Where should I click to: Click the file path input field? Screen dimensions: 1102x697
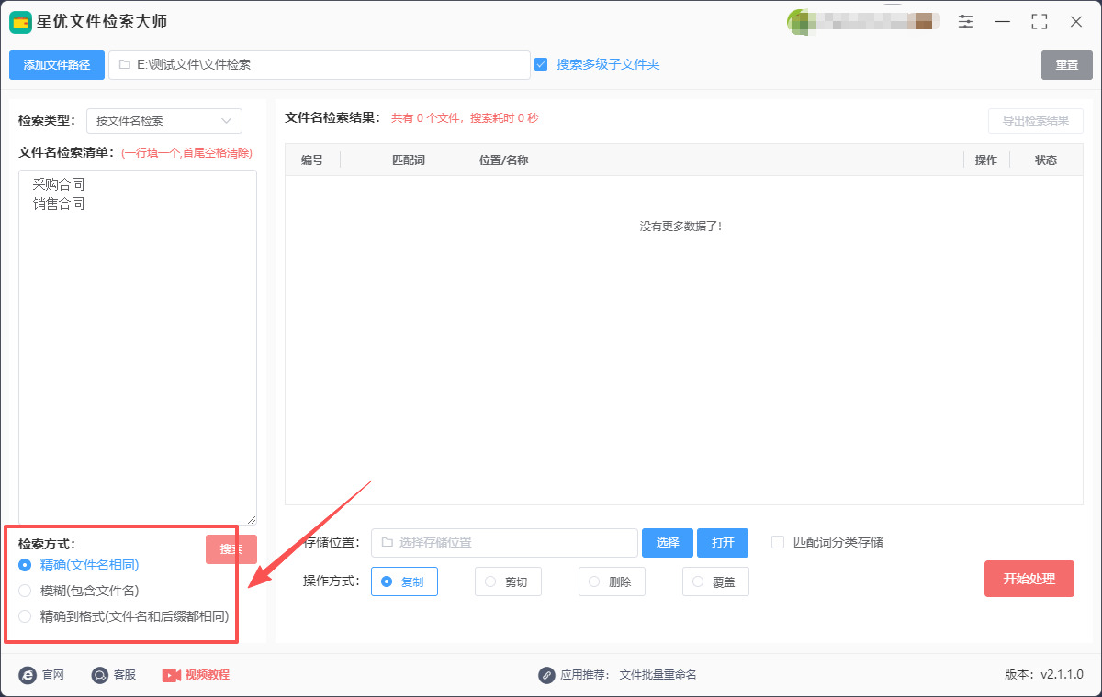coord(320,65)
